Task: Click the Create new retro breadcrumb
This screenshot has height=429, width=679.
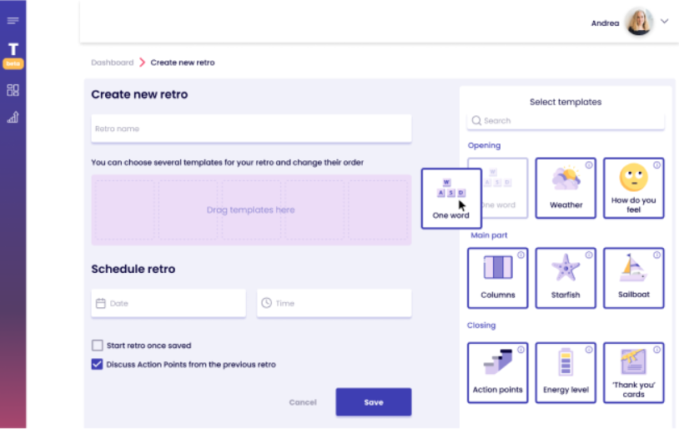Action: point(183,63)
